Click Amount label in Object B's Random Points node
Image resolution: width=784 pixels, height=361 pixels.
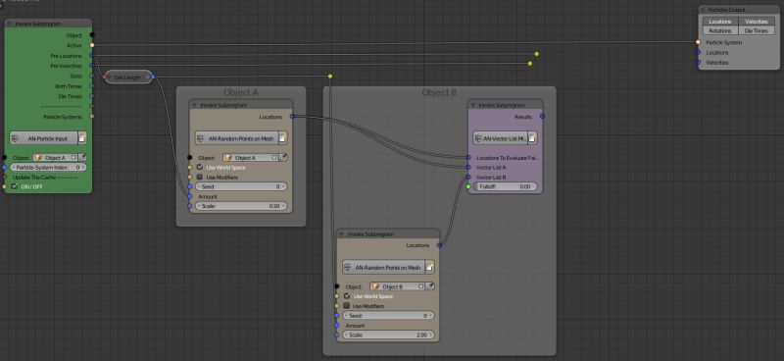tap(355, 326)
